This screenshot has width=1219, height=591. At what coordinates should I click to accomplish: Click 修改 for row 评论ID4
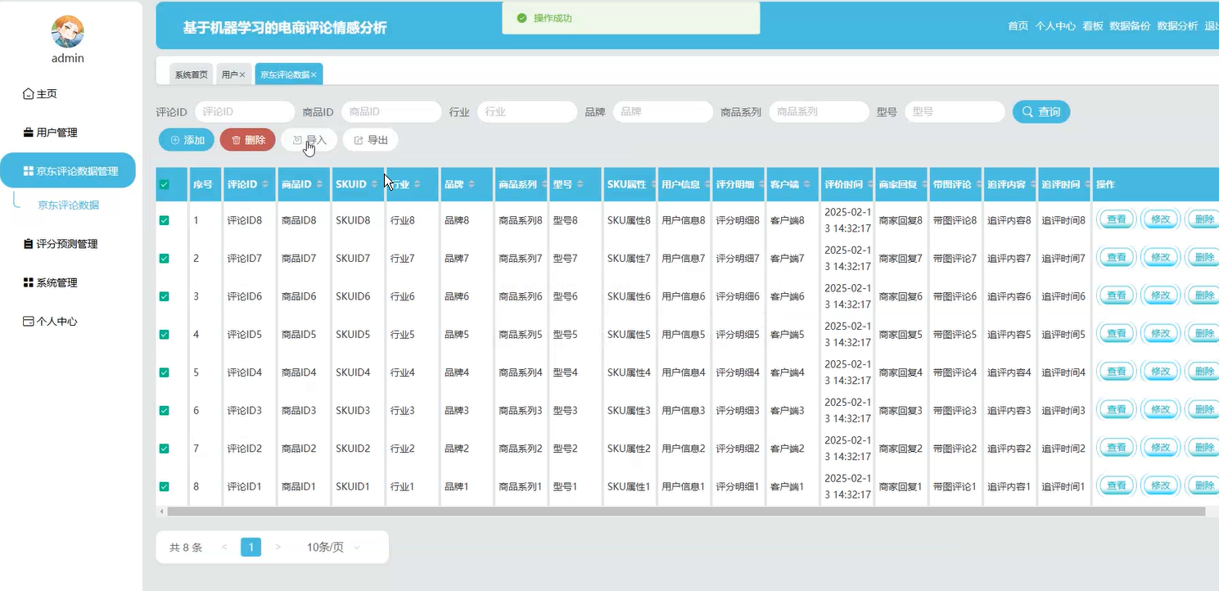tap(1161, 372)
